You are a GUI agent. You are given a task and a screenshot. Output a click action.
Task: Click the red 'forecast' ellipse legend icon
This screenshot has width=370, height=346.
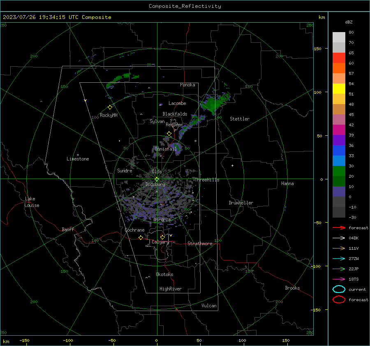pos(339,300)
